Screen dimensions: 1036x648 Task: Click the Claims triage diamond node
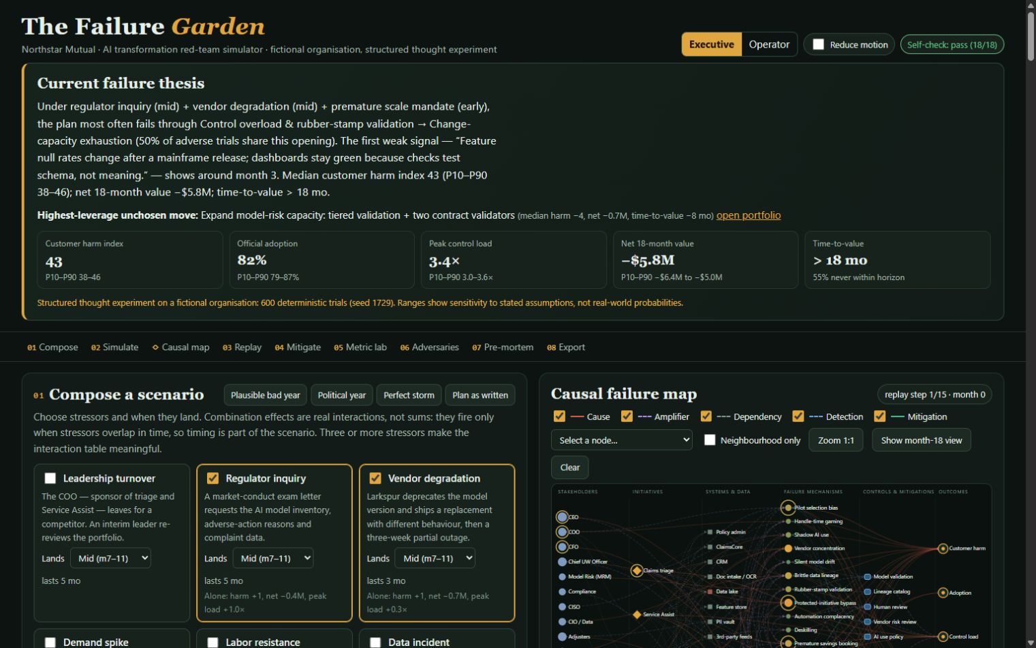click(637, 570)
